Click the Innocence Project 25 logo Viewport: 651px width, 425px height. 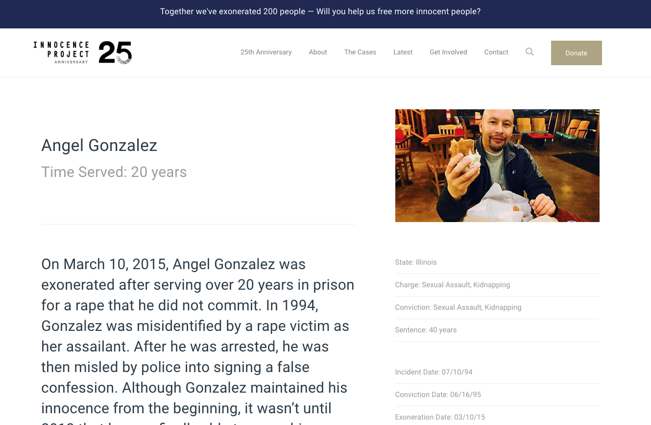(83, 52)
